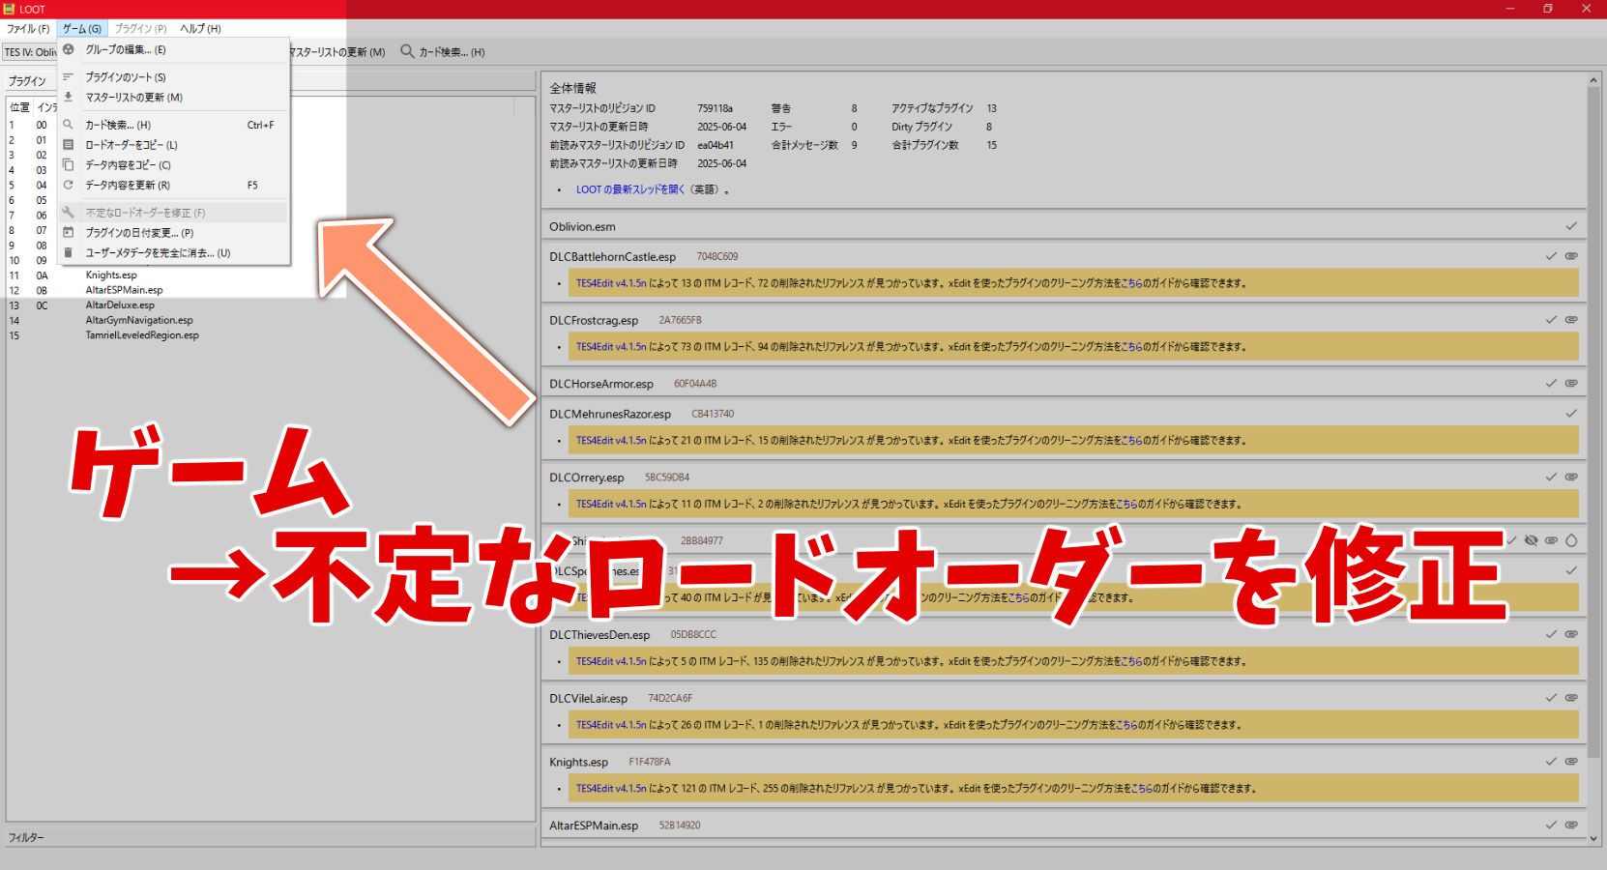This screenshot has height=870, width=1607.
Task: Select マスターリストの更新 (M) menu entry
Action: point(174,97)
